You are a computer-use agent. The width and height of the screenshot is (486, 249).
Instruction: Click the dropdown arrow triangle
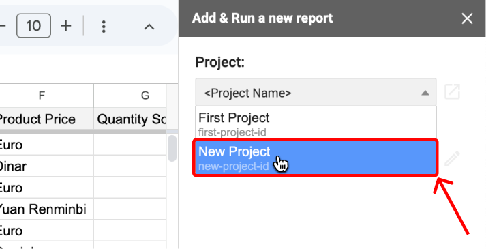425,93
